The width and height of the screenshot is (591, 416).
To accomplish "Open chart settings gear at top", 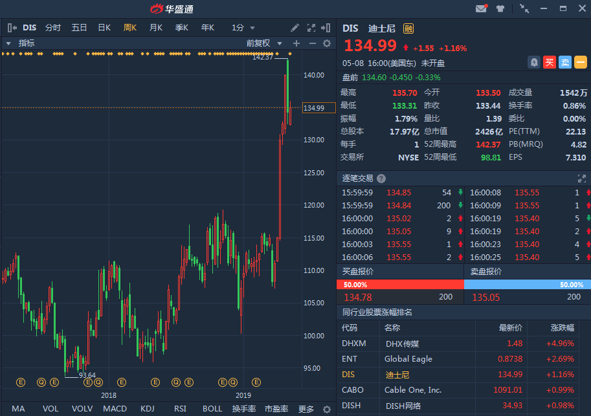I will (x=327, y=43).
